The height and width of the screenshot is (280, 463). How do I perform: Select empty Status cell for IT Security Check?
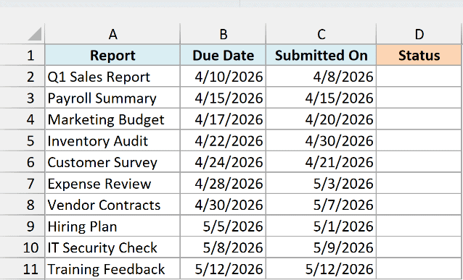point(419,247)
